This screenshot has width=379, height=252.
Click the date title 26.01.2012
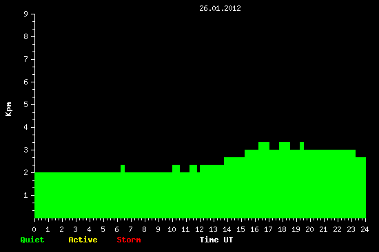(220, 8)
